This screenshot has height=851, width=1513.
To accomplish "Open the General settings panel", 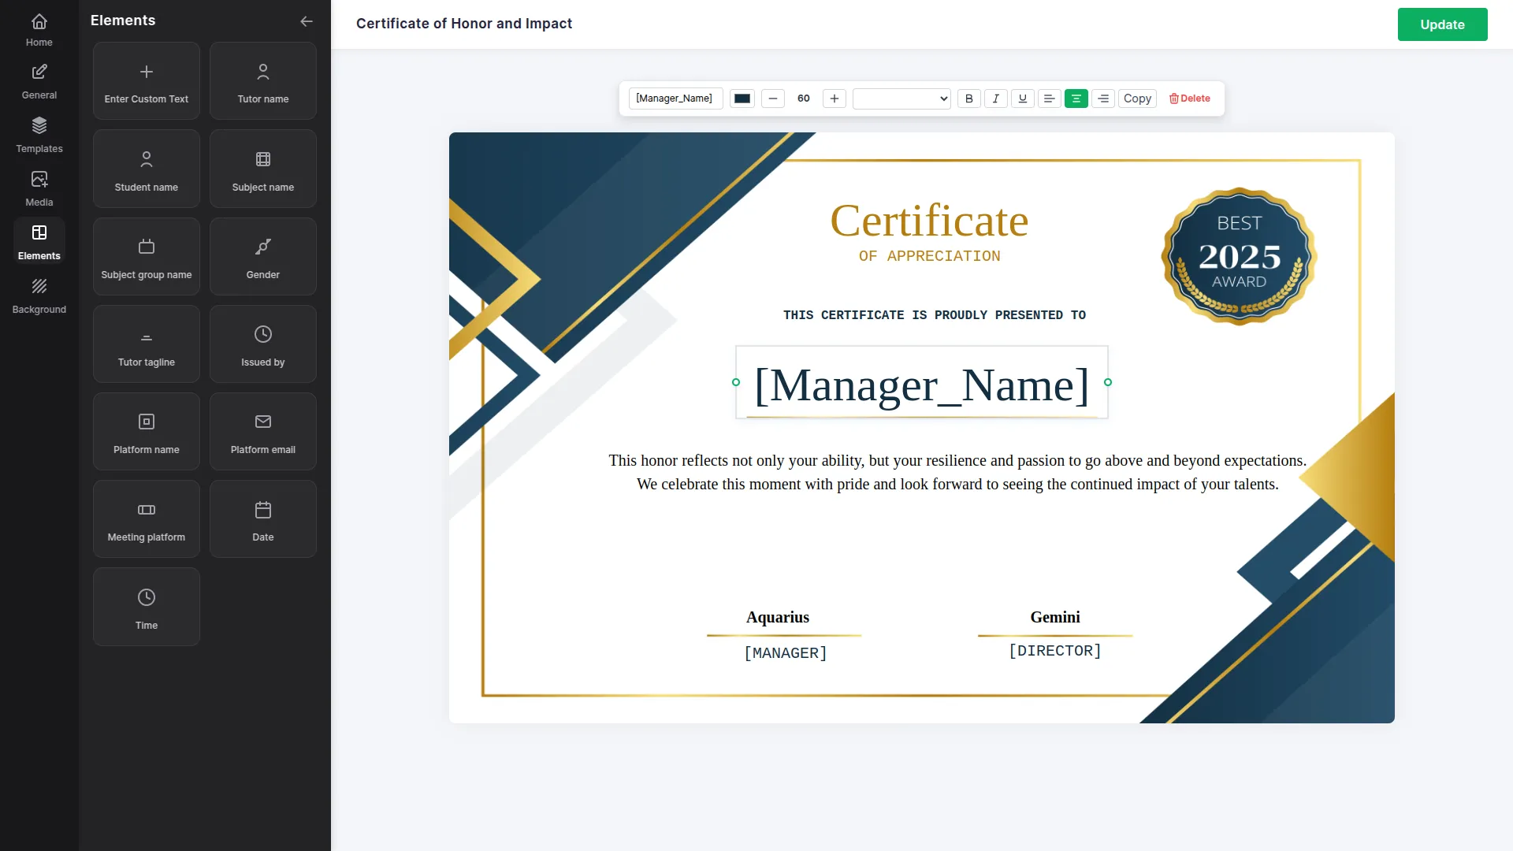I will 39,81.
